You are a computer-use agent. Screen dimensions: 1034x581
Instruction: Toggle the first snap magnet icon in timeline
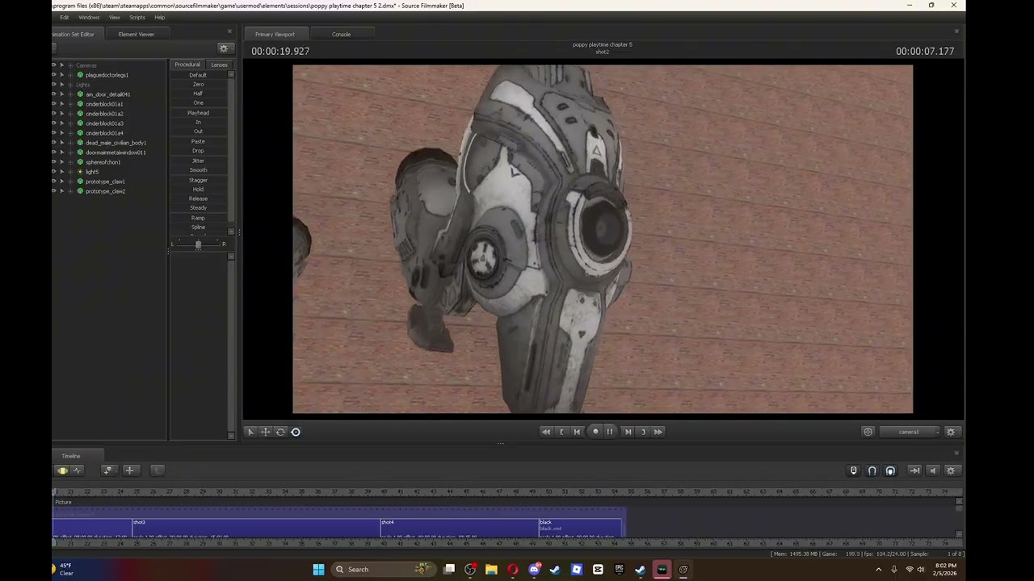click(x=854, y=470)
